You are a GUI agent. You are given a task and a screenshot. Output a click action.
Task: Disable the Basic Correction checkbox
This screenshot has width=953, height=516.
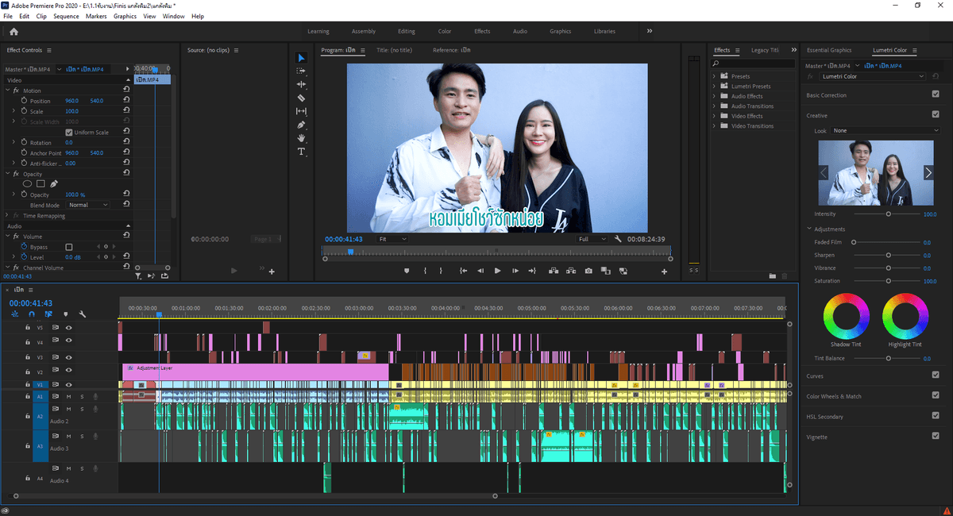(x=936, y=94)
